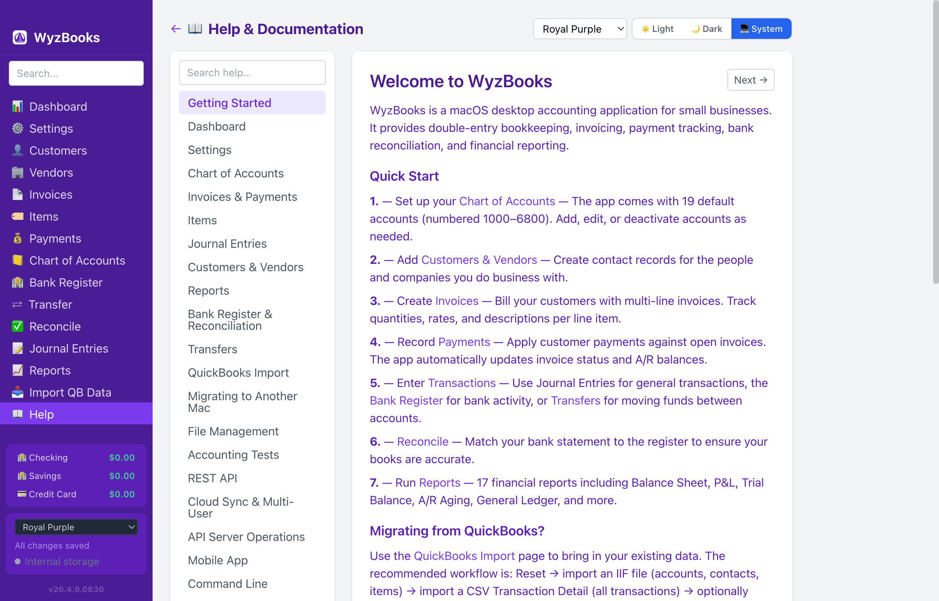Follow the Customers & Vendors link in Quick Start
The width and height of the screenshot is (939, 601).
(x=479, y=260)
